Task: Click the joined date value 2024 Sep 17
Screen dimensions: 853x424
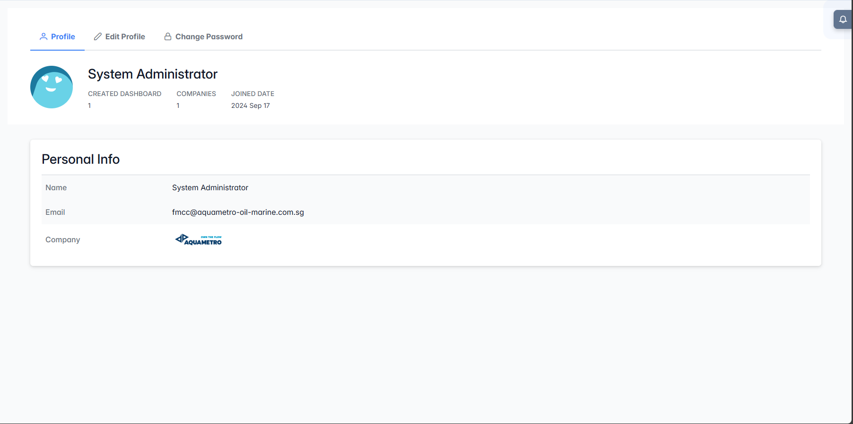Action: [250, 106]
